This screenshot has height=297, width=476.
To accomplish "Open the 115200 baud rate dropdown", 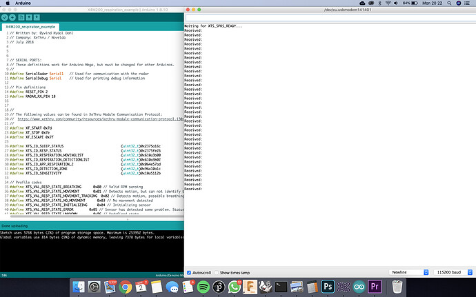I will 453,272.
